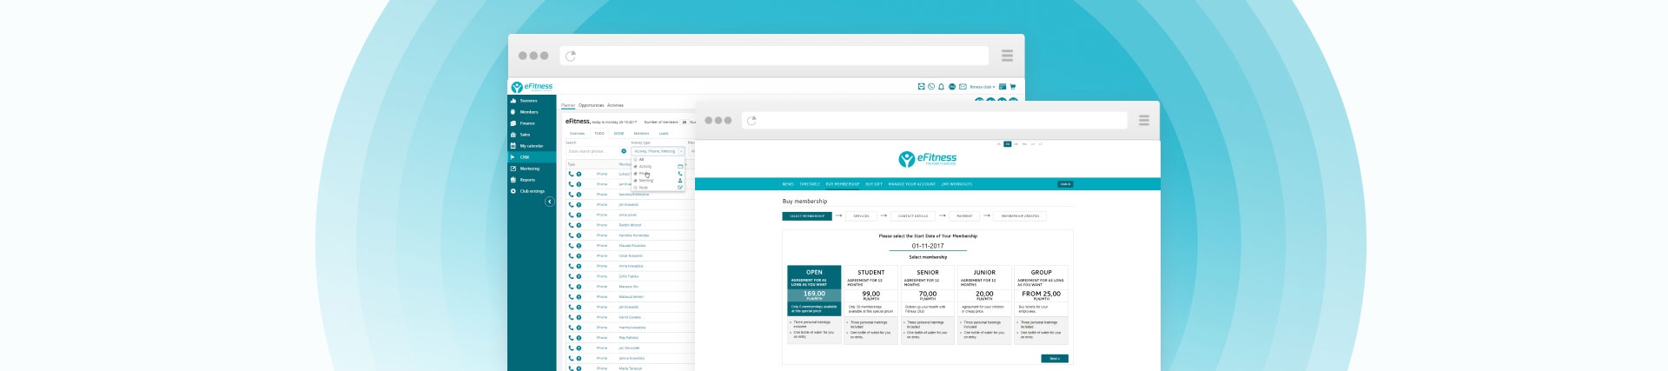1668x371 pixels.
Task: Toggle the Activity checkbox
Action: [x=635, y=167]
